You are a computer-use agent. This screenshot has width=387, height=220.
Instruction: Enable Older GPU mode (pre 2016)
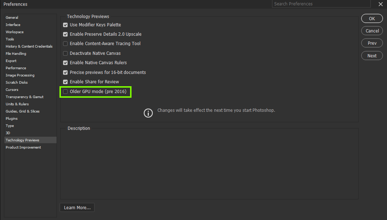65,92
